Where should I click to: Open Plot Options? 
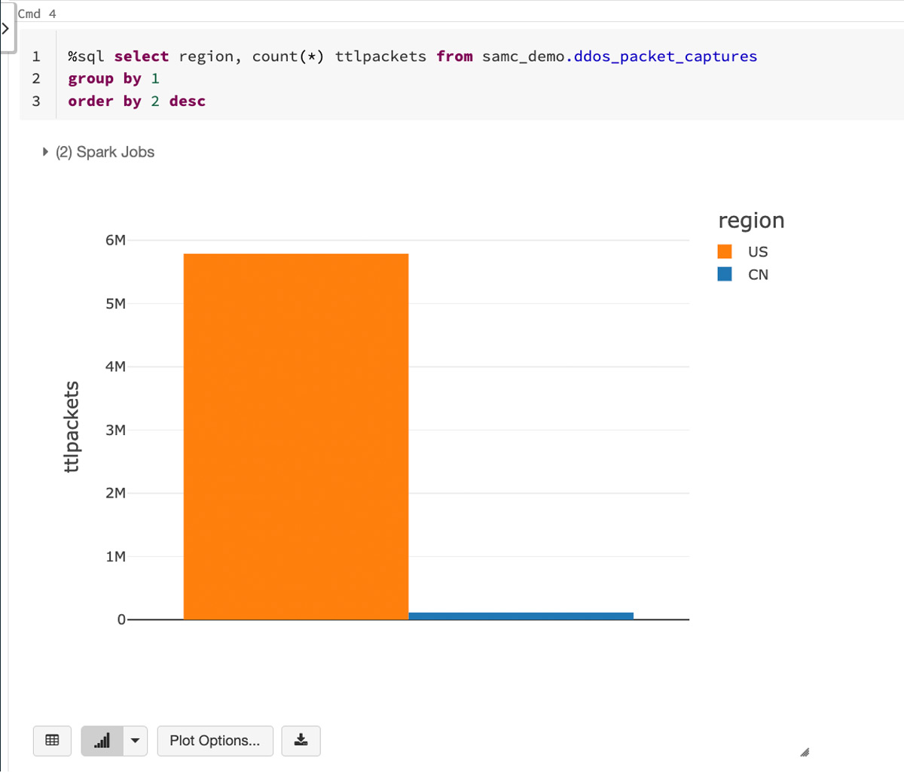tap(215, 741)
